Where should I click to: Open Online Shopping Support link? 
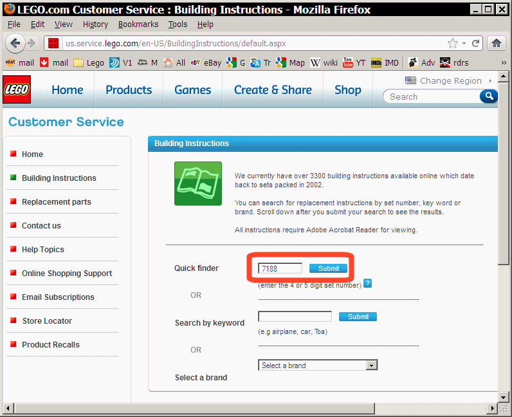point(67,273)
